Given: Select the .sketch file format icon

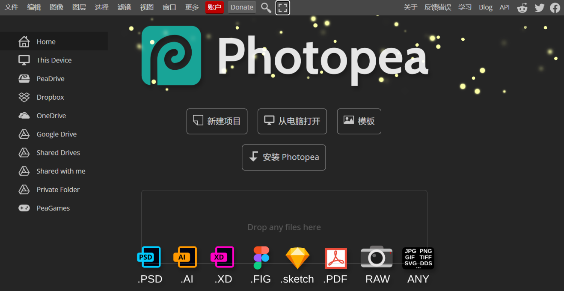Looking at the screenshot, I should (x=297, y=257).
